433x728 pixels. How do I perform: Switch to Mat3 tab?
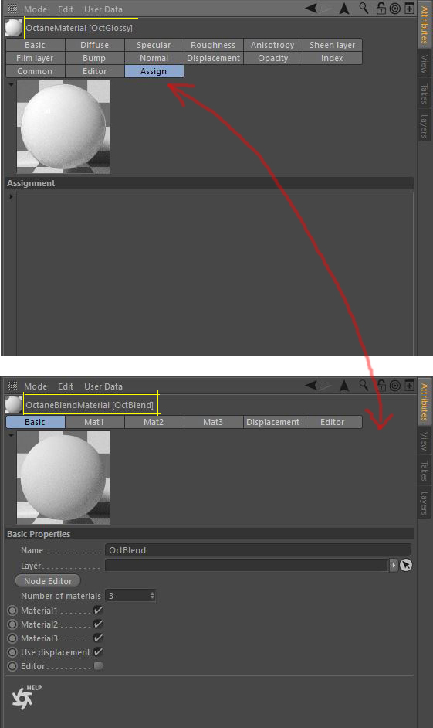tap(213, 422)
